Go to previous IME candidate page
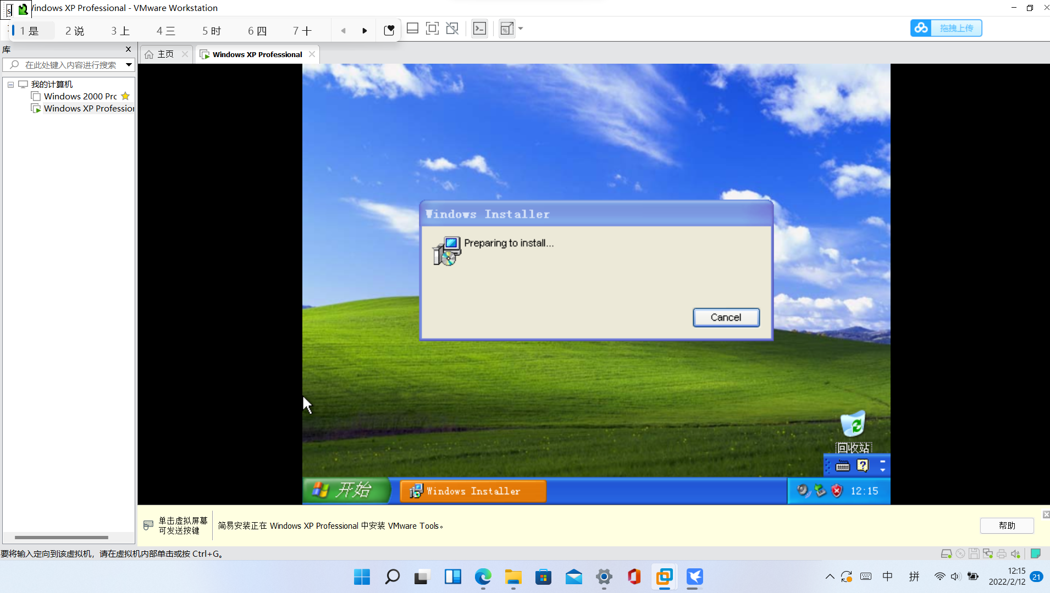Screen dimensions: 1050x593 click(x=344, y=31)
